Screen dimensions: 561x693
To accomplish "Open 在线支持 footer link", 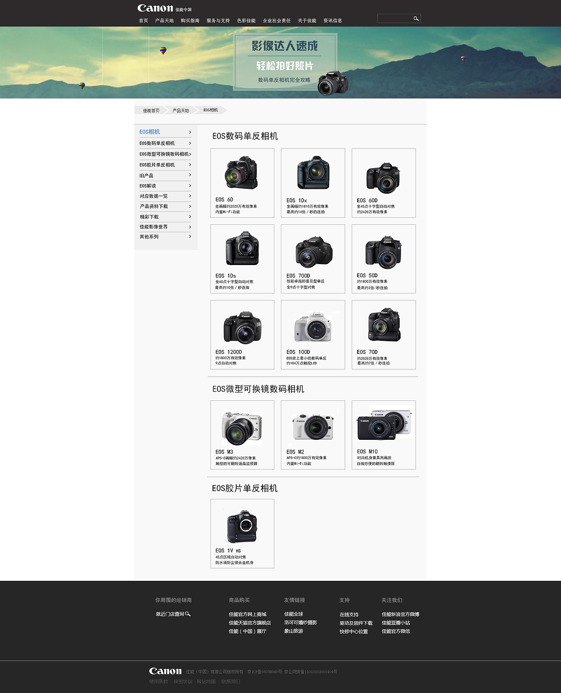I will [349, 615].
